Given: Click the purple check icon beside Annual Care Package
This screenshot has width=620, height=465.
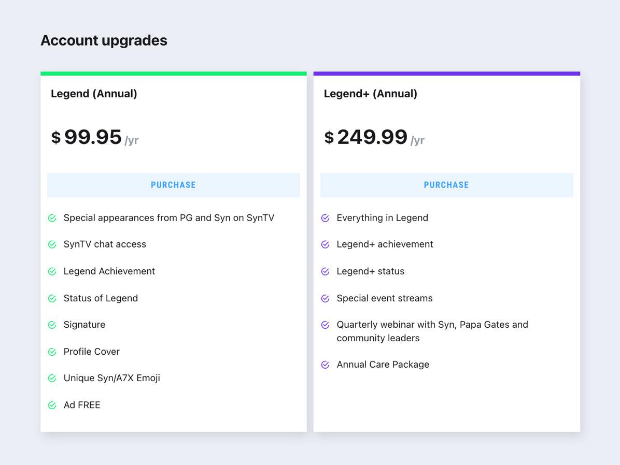Looking at the screenshot, I should (326, 365).
